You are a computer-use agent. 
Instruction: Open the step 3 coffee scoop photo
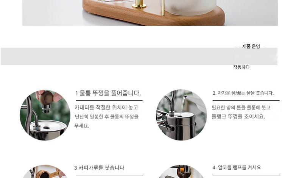[x=45, y=171]
